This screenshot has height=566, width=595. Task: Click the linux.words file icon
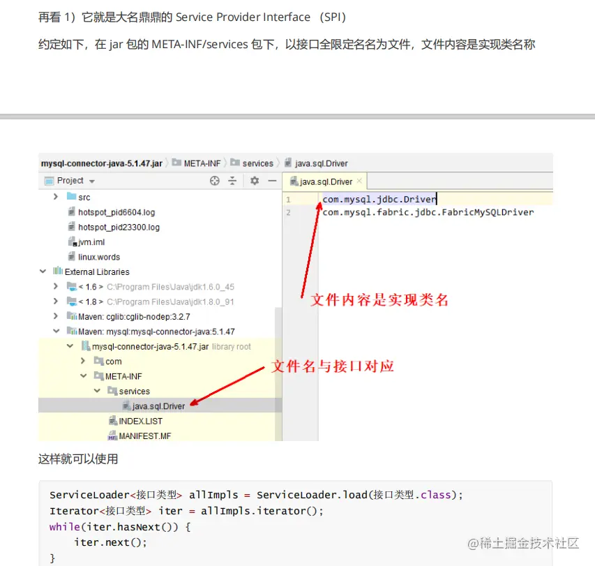71,256
